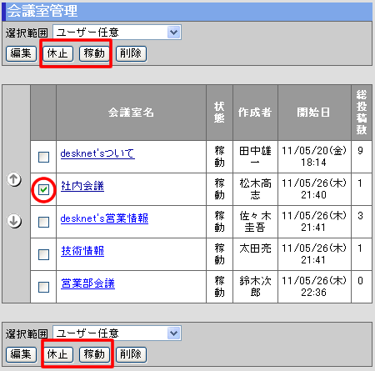Check the desknet'sついて row checkbox
375x371 pixels.
pos(43,157)
